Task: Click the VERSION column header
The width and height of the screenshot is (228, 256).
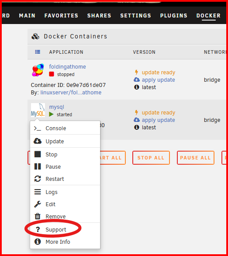Action: (x=144, y=52)
